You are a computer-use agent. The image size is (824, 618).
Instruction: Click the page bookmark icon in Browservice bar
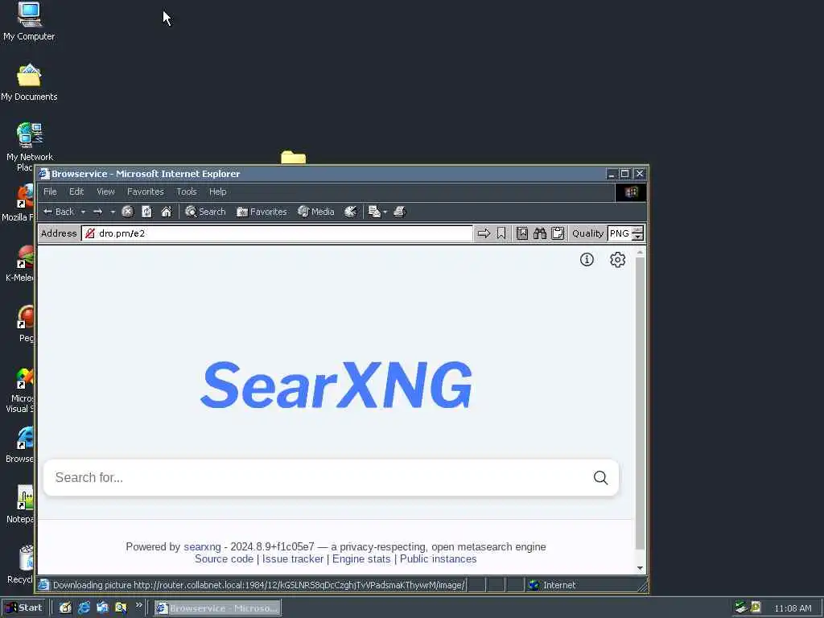(x=521, y=233)
